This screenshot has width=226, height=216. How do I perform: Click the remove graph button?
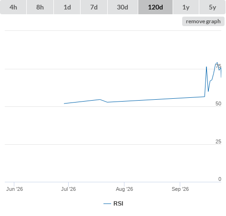tap(203, 21)
